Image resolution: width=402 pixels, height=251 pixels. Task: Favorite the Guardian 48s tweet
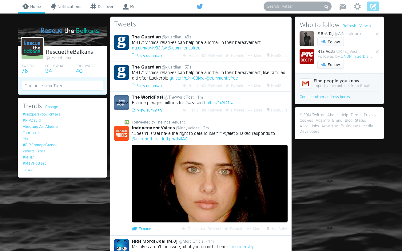pyautogui.click(x=235, y=56)
